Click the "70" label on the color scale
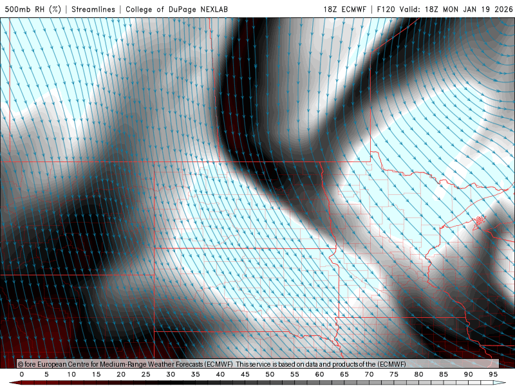This screenshot has height=386, width=515. [369, 374]
